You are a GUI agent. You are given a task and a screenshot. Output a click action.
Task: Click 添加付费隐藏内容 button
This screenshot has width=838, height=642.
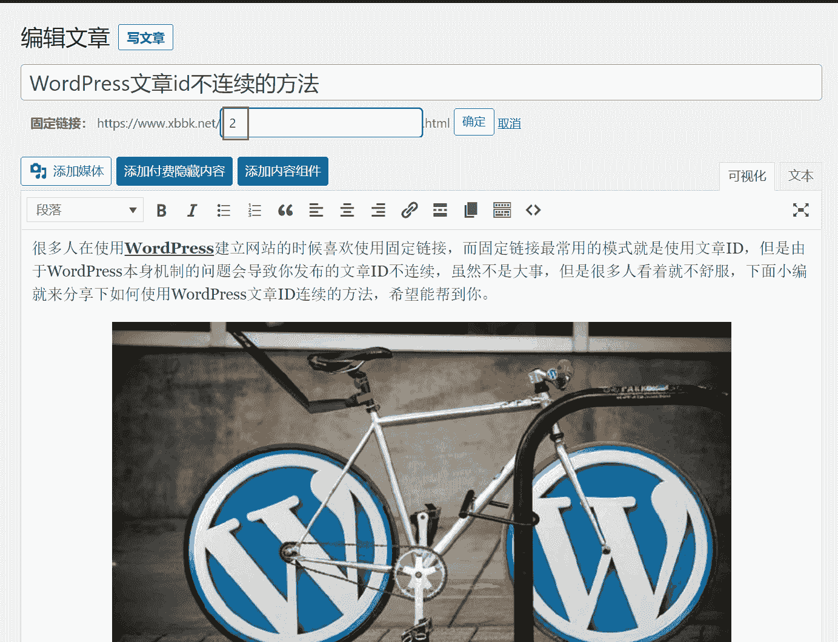(175, 171)
